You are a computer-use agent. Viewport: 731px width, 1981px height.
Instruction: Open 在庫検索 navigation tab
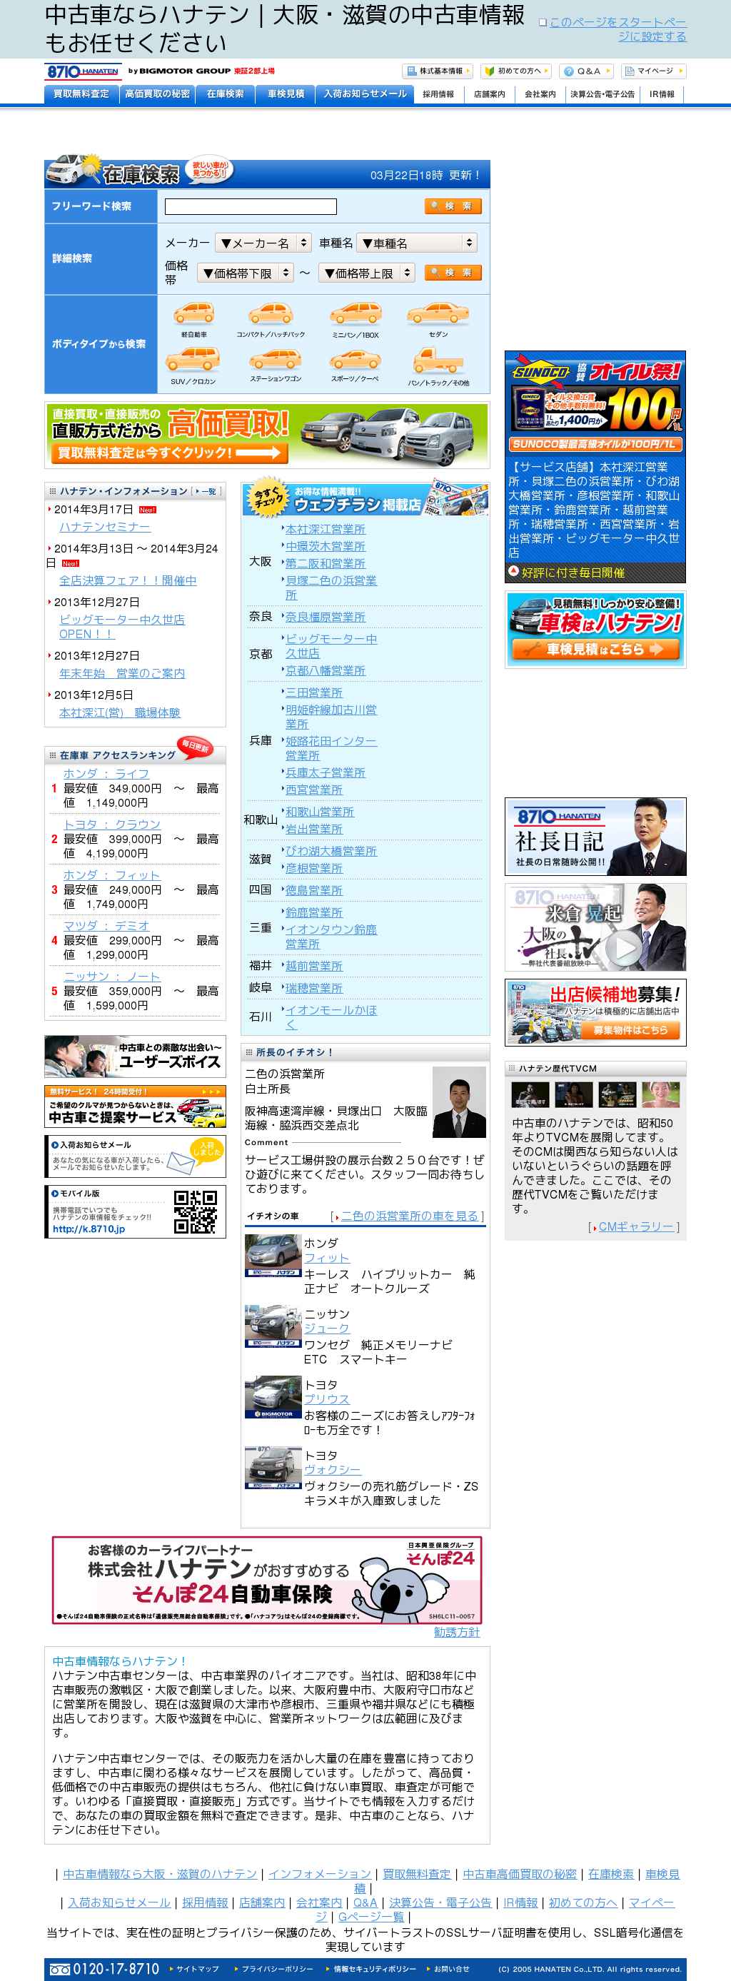[225, 94]
